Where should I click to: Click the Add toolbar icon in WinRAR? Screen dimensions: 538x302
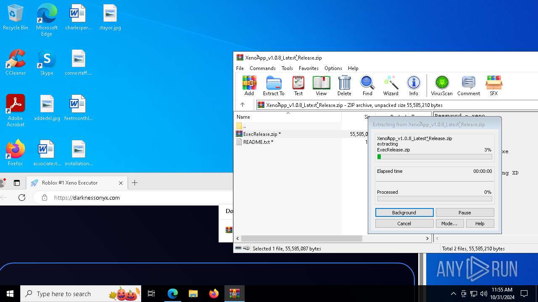[249, 86]
